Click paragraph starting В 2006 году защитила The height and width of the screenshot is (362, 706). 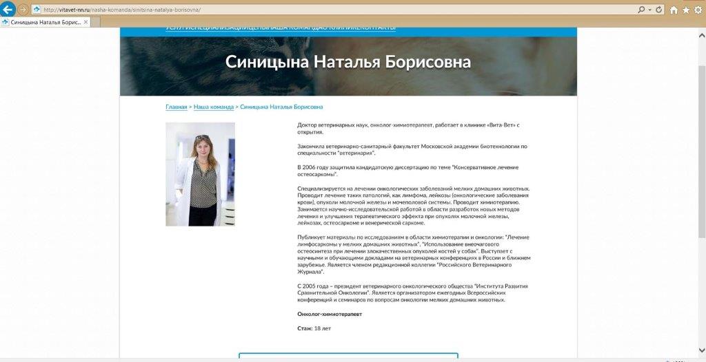407,171
